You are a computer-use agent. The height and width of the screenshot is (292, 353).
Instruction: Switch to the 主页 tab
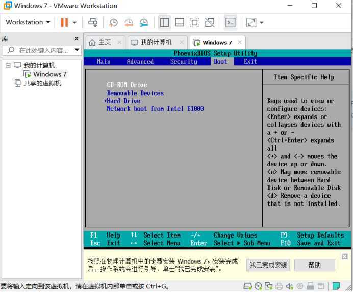pyautogui.click(x=105, y=42)
